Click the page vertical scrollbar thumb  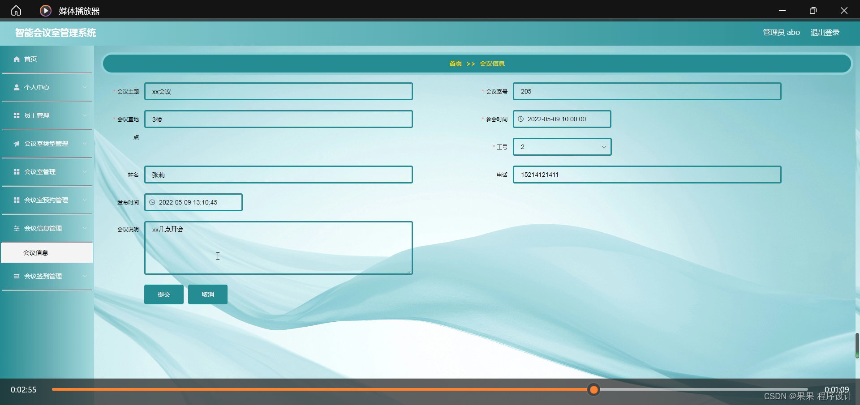point(857,345)
